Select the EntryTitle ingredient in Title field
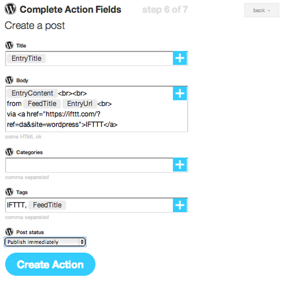Screen dimensions: 284x281 click(x=26, y=59)
